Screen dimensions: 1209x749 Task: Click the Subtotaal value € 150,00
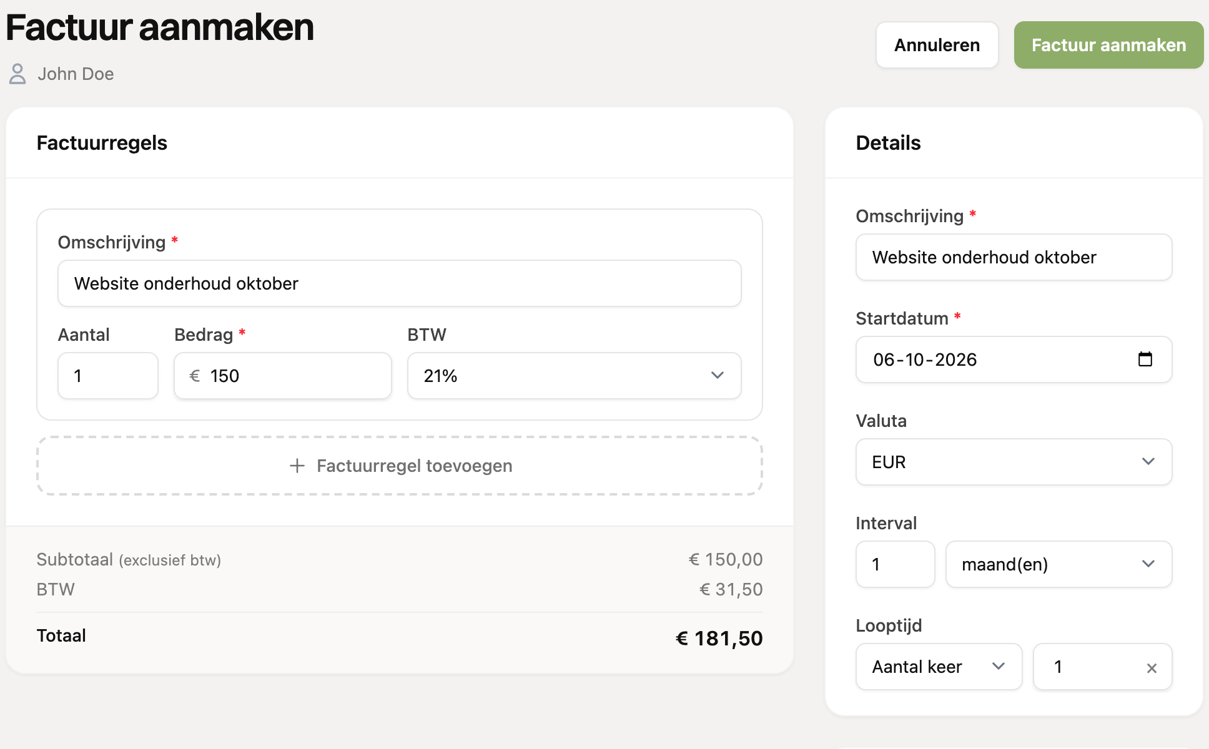[725, 559]
